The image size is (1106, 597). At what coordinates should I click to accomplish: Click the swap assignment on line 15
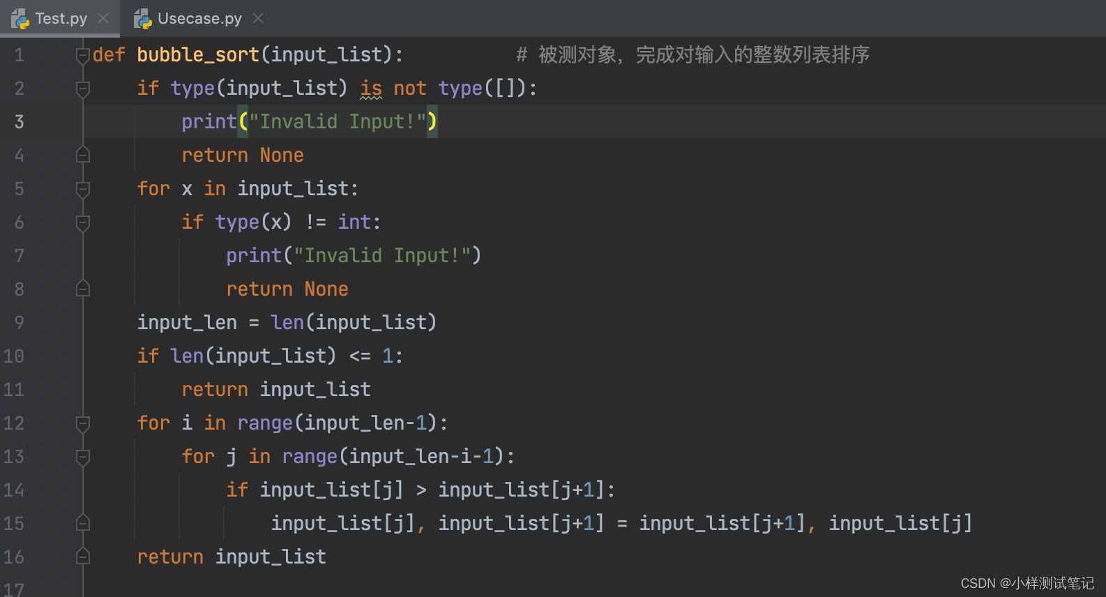[x=621, y=524]
